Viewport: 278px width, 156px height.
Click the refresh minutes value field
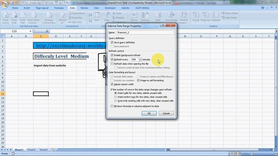[135, 60]
